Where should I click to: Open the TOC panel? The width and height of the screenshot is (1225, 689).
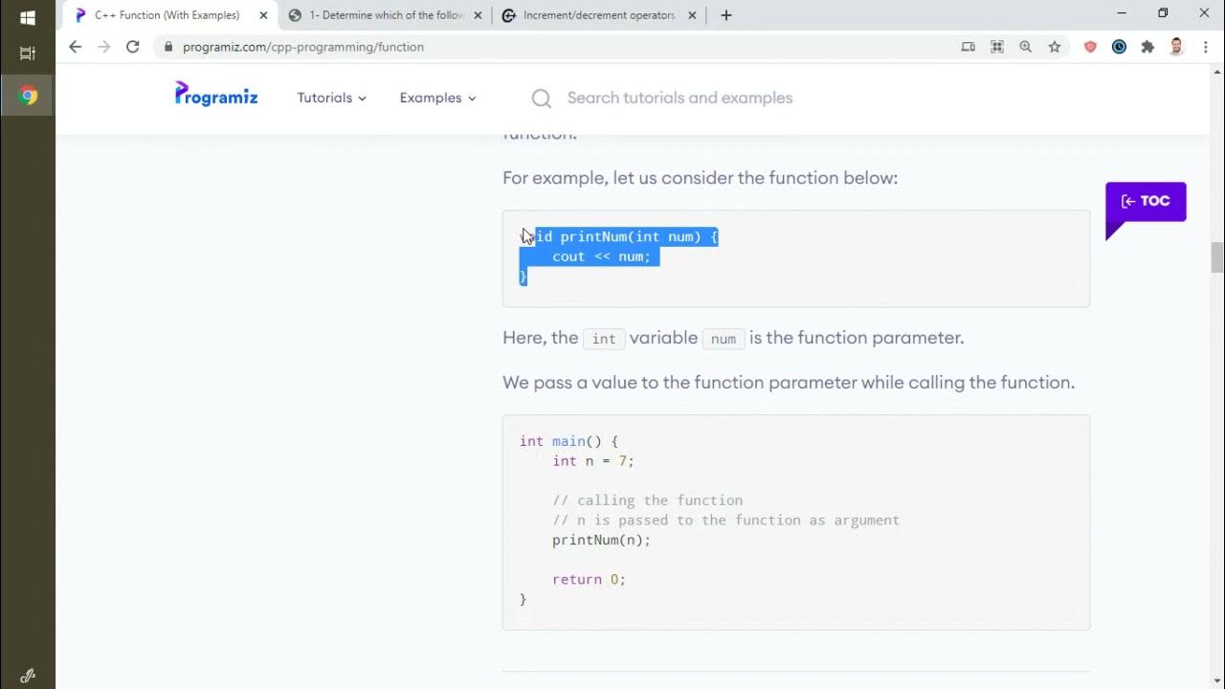(x=1146, y=202)
